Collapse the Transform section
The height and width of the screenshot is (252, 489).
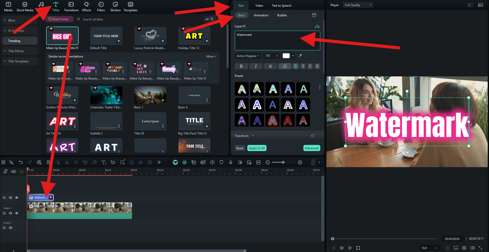pyautogui.click(x=253, y=136)
